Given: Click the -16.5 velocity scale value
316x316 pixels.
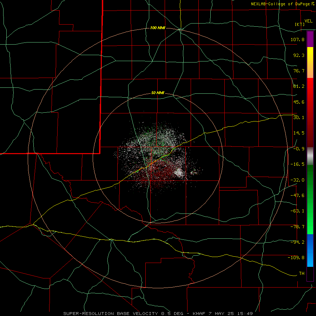Looking at the screenshot, I should click(x=297, y=164).
